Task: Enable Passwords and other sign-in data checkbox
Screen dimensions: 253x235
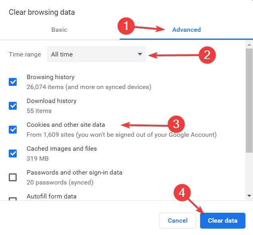Action: (13, 177)
